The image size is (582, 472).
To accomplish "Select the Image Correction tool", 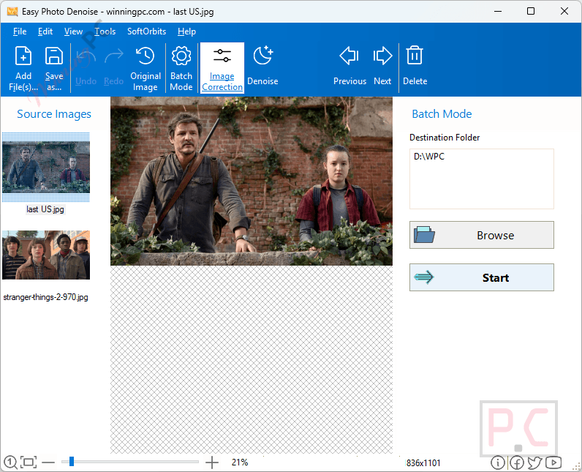I will point(222,68).
